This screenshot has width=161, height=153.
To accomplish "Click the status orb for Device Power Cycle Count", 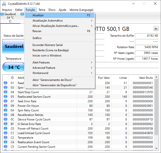I will click(5, 119).
